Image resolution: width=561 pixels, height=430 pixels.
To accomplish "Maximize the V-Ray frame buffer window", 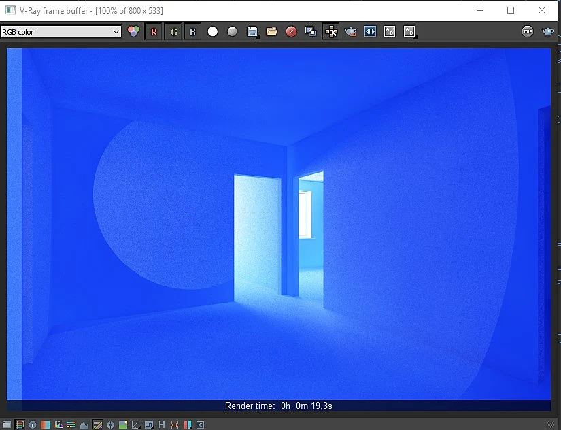I will [x=511, y=10].
